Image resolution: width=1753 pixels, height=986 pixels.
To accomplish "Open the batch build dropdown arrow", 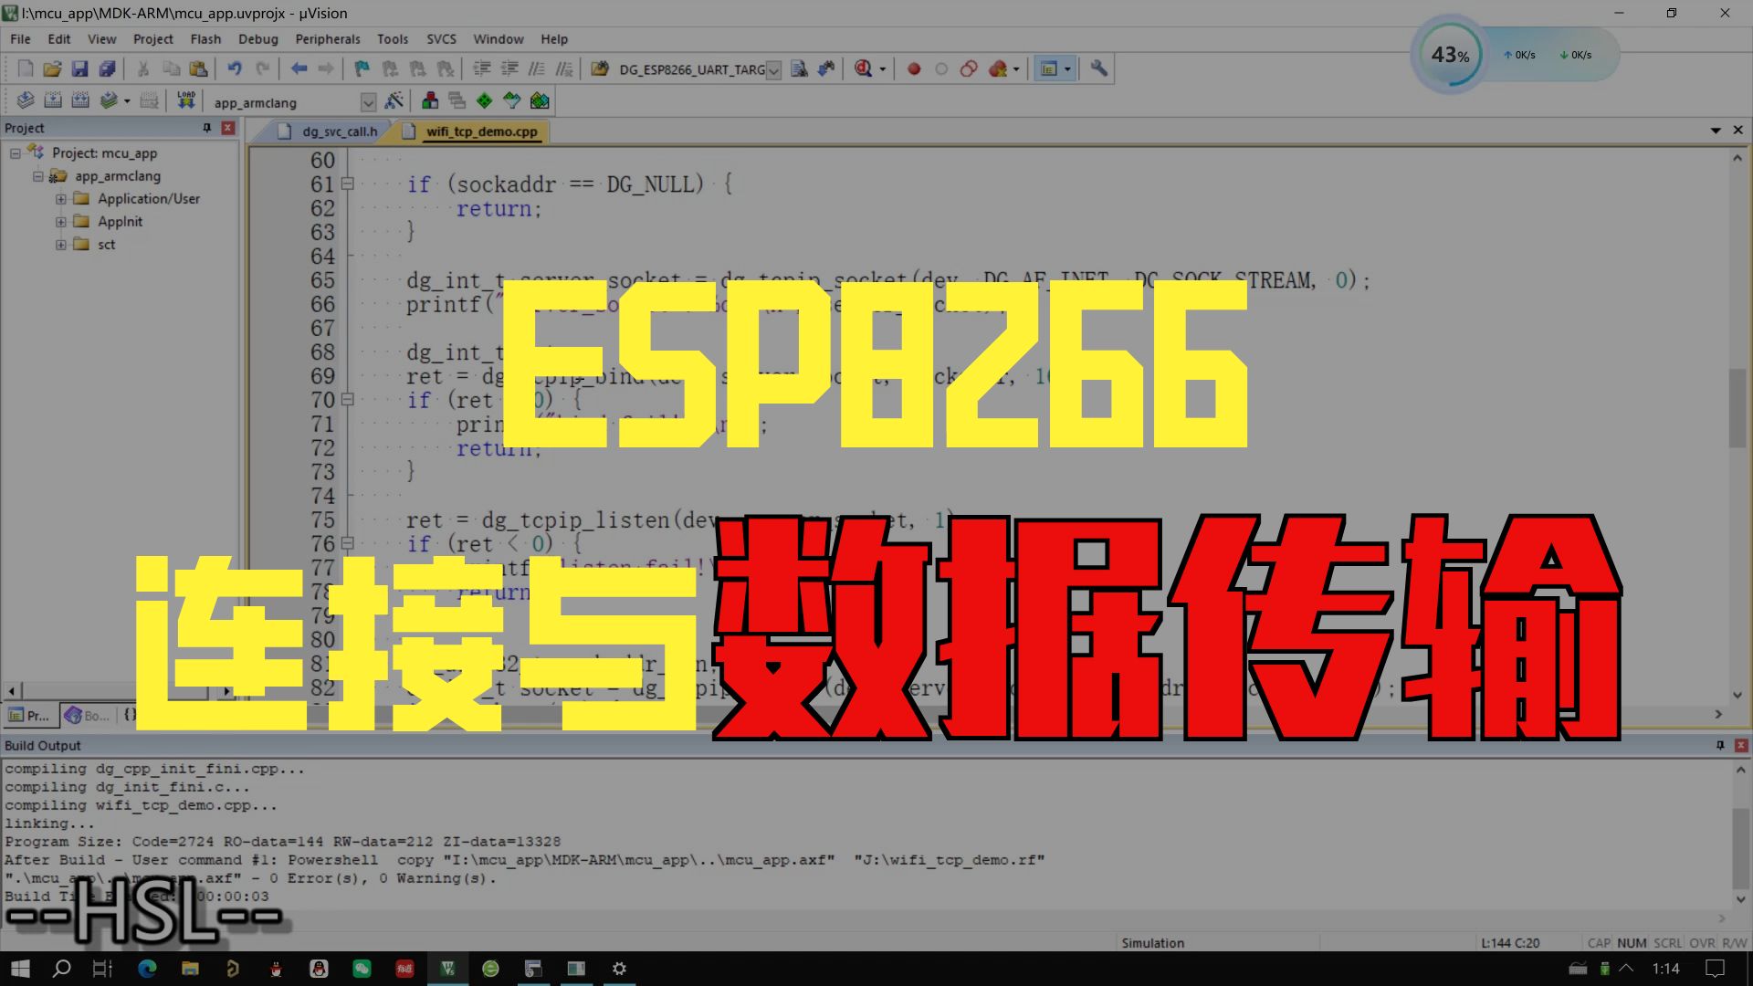I will point(127,101).
